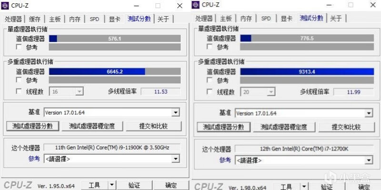The height and width of the screenshot is (190, 381).
Task: Click version text Ver. 1.95.0.x64
Action: (x=56, y=186)
